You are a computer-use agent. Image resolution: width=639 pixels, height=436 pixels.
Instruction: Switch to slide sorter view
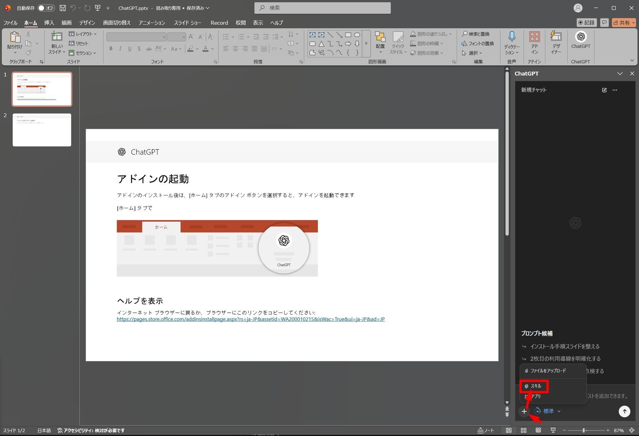tap(524, 430)
